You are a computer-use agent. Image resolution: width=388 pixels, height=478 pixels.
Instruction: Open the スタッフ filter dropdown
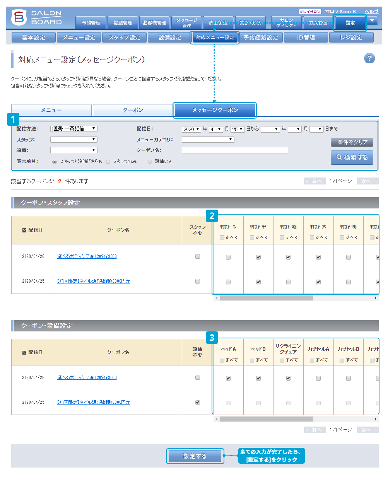[x=73, y=140]
